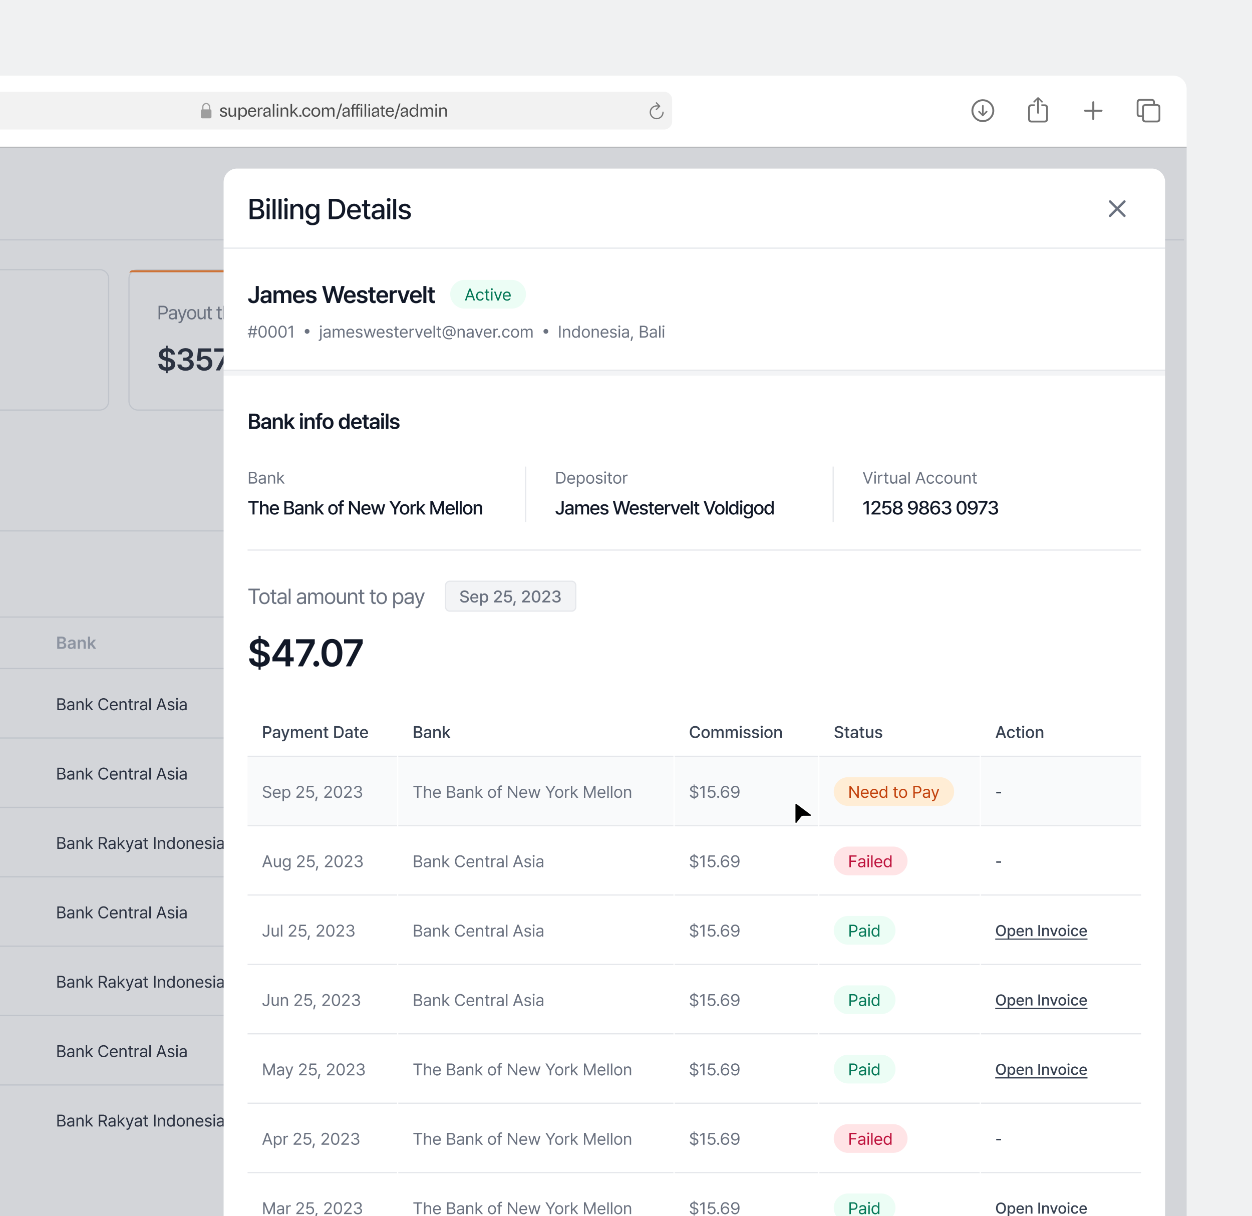The height and width of the screenshot is (1216, 1252).
Task: Open Invoice for May 25, 2023 payment
Action: (x=1041, y=1069)
